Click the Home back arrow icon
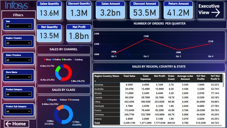 8,124
